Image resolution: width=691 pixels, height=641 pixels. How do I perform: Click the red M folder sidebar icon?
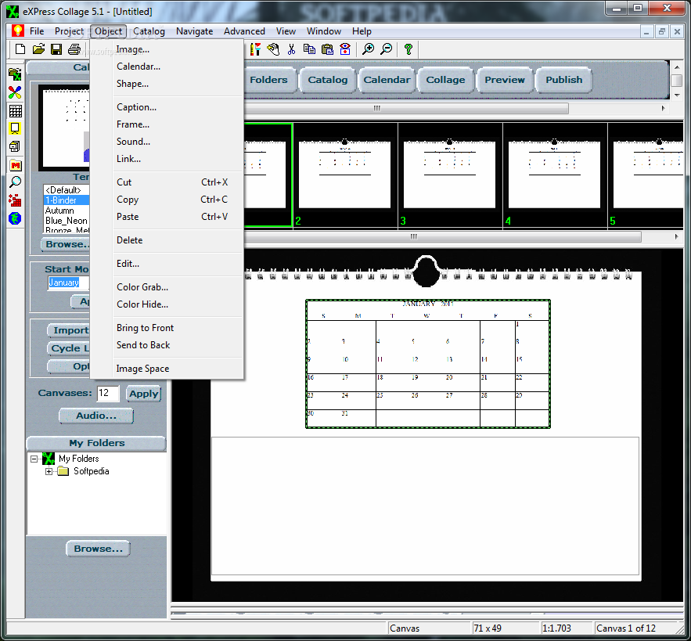[15, 165]
